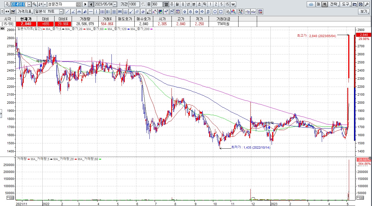Click the magenta MA_종가,200 legend marker
The image size is (372, 206).
[151, 29]
